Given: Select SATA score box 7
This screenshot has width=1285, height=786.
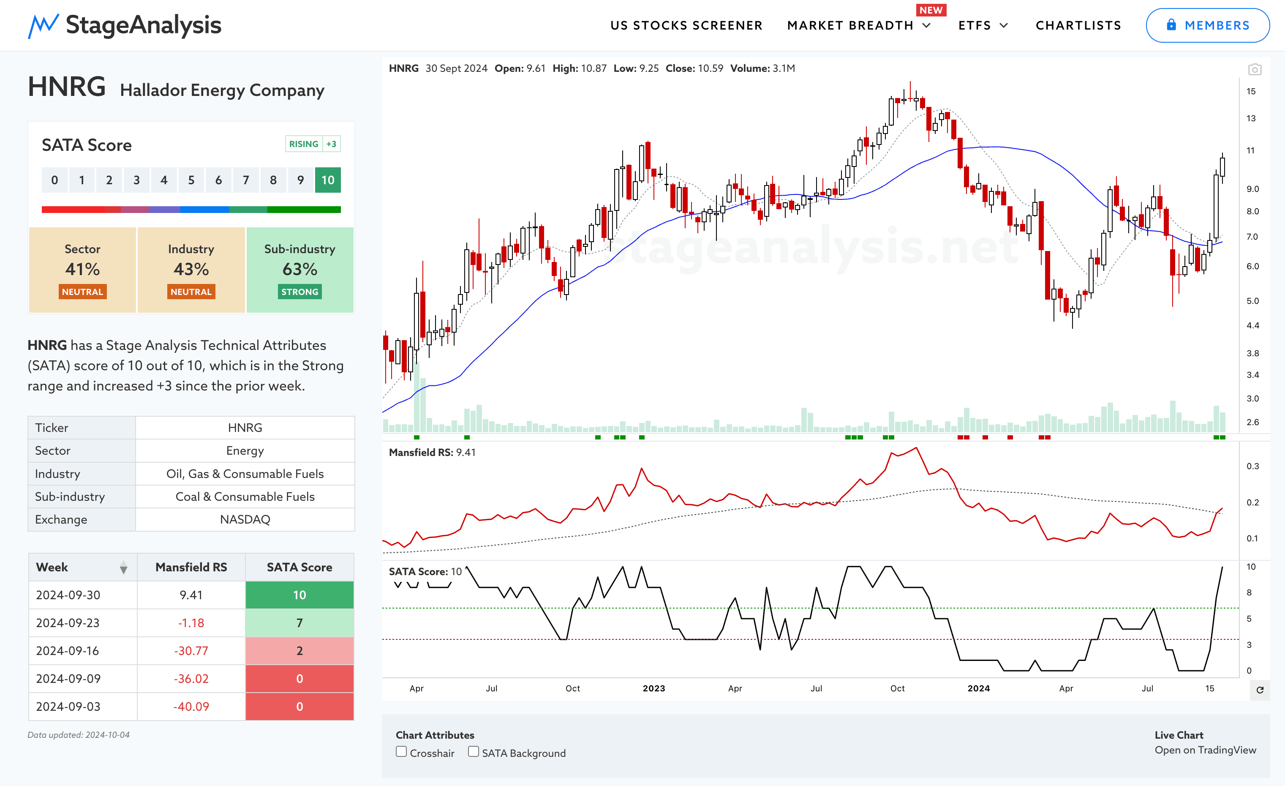Looking at the screenshot, I should (x=245, y=180).
